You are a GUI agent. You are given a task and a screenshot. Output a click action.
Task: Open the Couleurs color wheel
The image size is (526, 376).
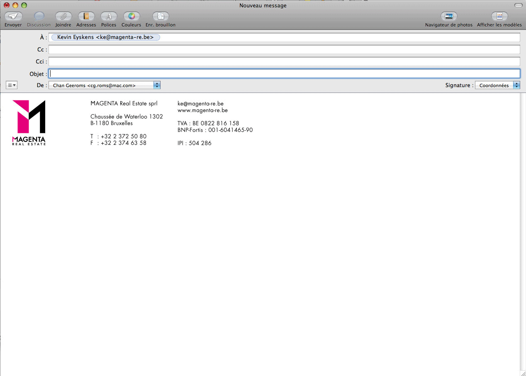click(x=131, y=17)
